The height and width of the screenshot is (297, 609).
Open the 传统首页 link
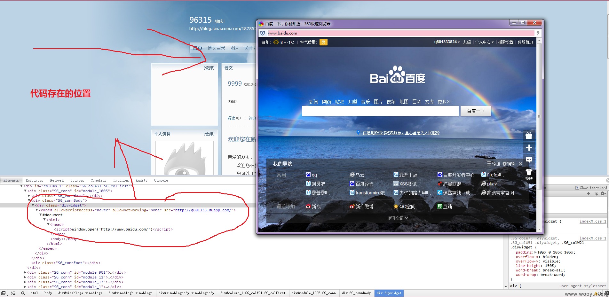coord(525,42)
